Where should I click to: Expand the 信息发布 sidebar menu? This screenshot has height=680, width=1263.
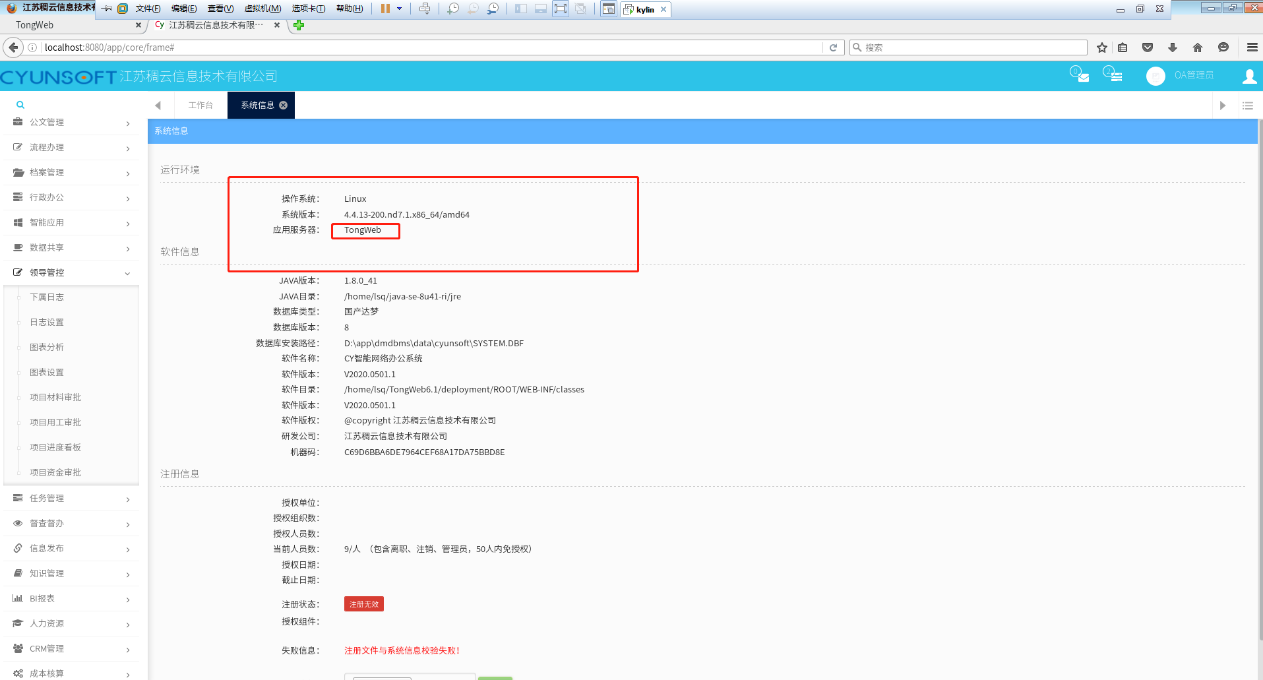(x=71, y=549)
